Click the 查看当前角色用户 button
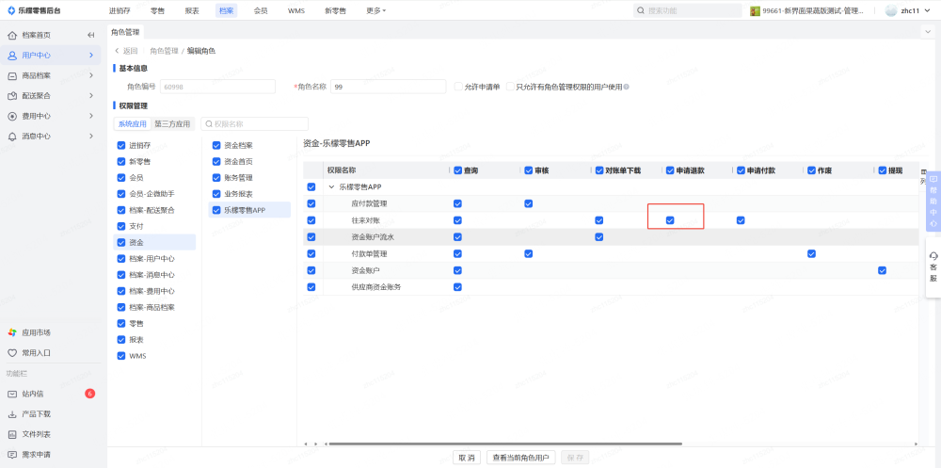 [520, 457]
